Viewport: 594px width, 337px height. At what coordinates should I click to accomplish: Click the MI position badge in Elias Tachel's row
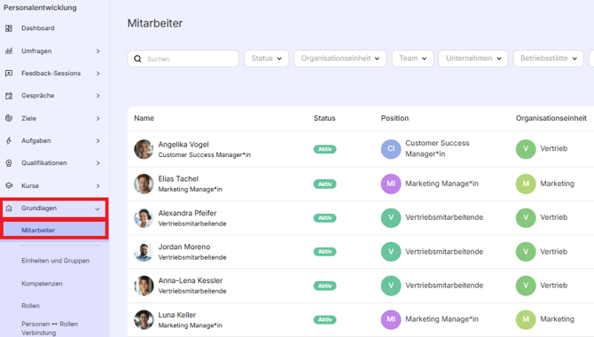391,184
